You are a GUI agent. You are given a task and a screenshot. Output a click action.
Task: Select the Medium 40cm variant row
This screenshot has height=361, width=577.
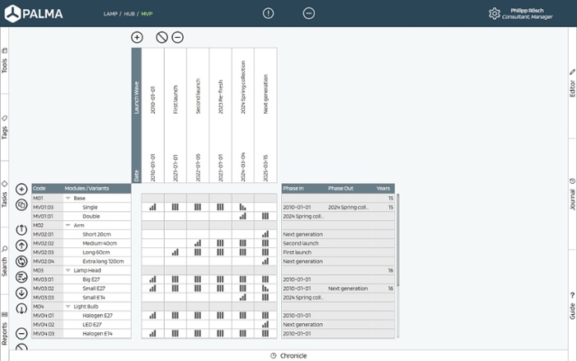98,243
